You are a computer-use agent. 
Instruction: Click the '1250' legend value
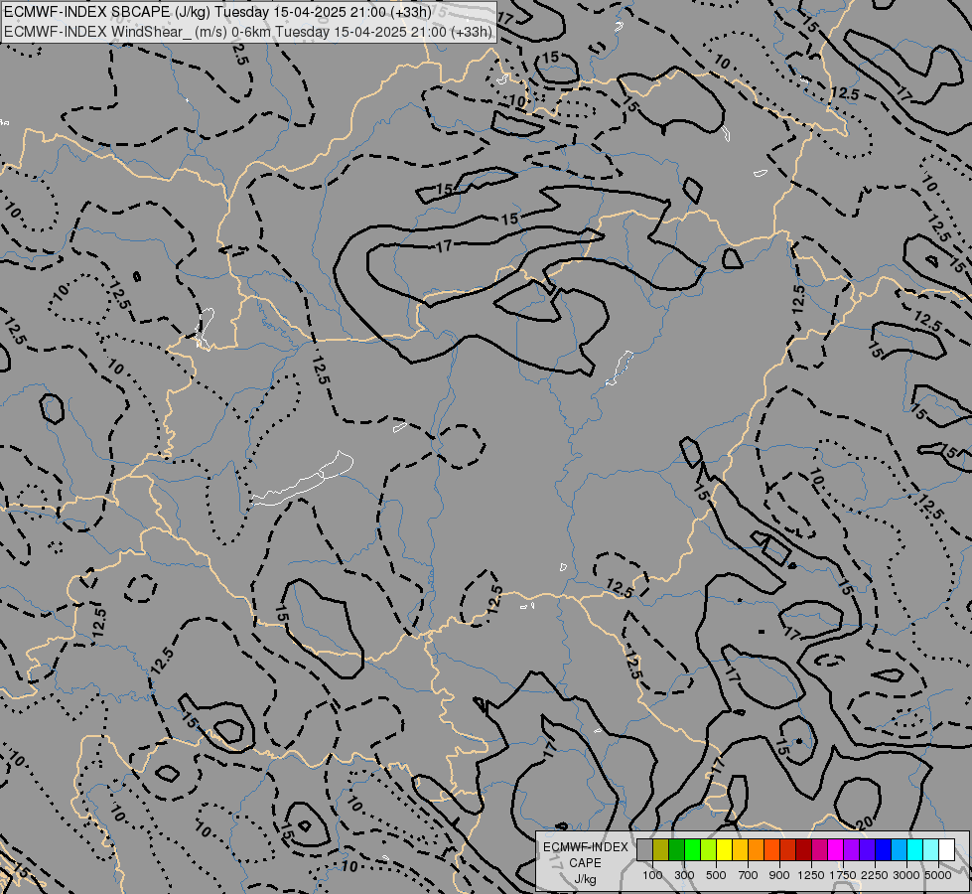[x=811, y=875]
